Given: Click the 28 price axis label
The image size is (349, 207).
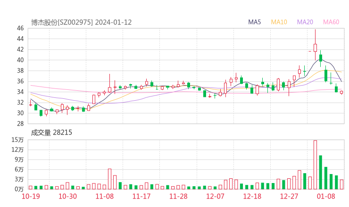Looking at the screenshot, I should (20, 124).
